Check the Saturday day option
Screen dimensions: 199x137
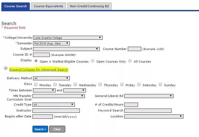[139, 85]
